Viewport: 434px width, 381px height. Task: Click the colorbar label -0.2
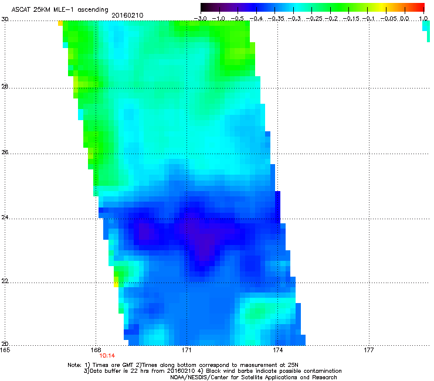pyautogui.click(x=331, y=19)
